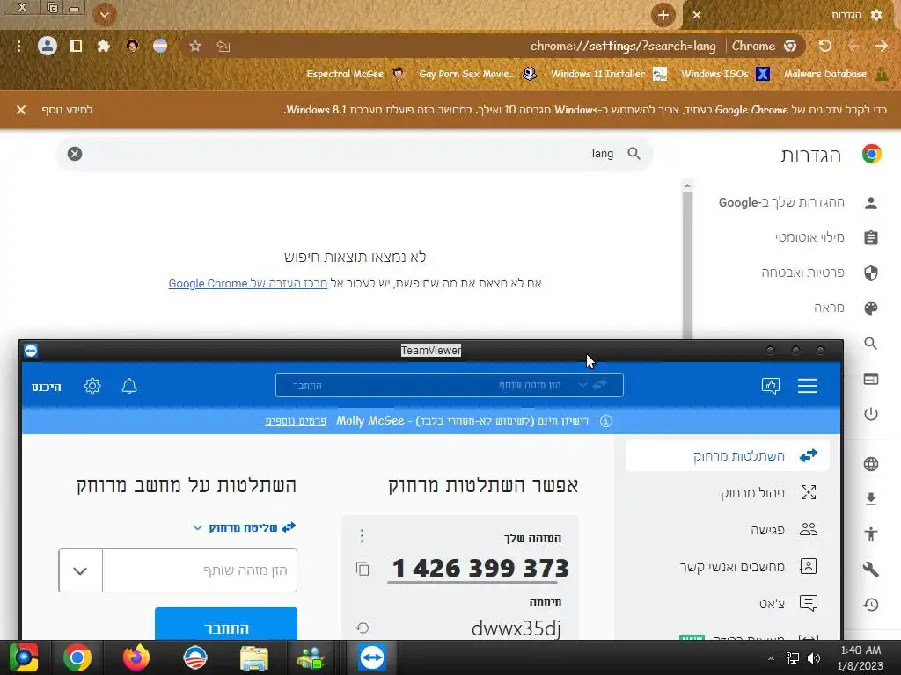Screen dimensions: 901x675
Task: Dismiss the Windows 8.1 update infobar
Action: 21,110
